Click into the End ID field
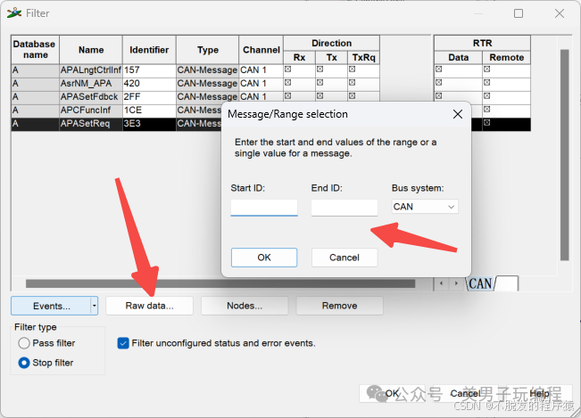 (x=344, y=208)
